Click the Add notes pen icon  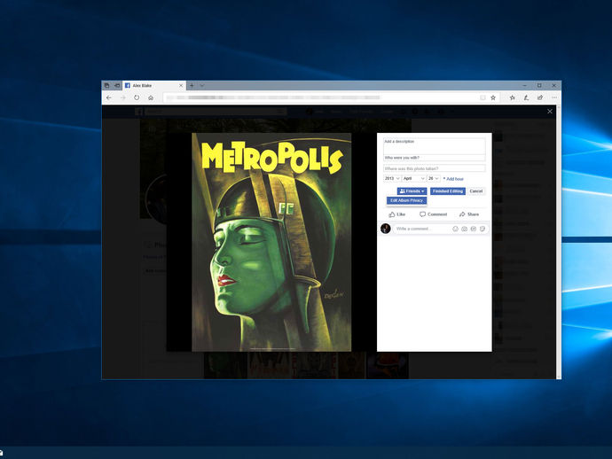click(526, 97)
